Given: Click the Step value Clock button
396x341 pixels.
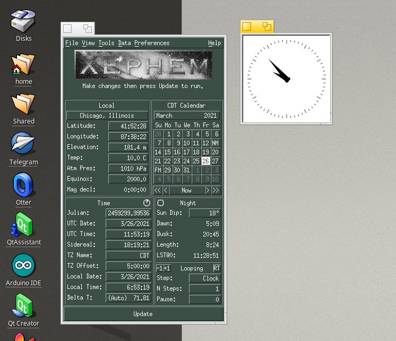Looking at the screenshot, I should [205, 278].
